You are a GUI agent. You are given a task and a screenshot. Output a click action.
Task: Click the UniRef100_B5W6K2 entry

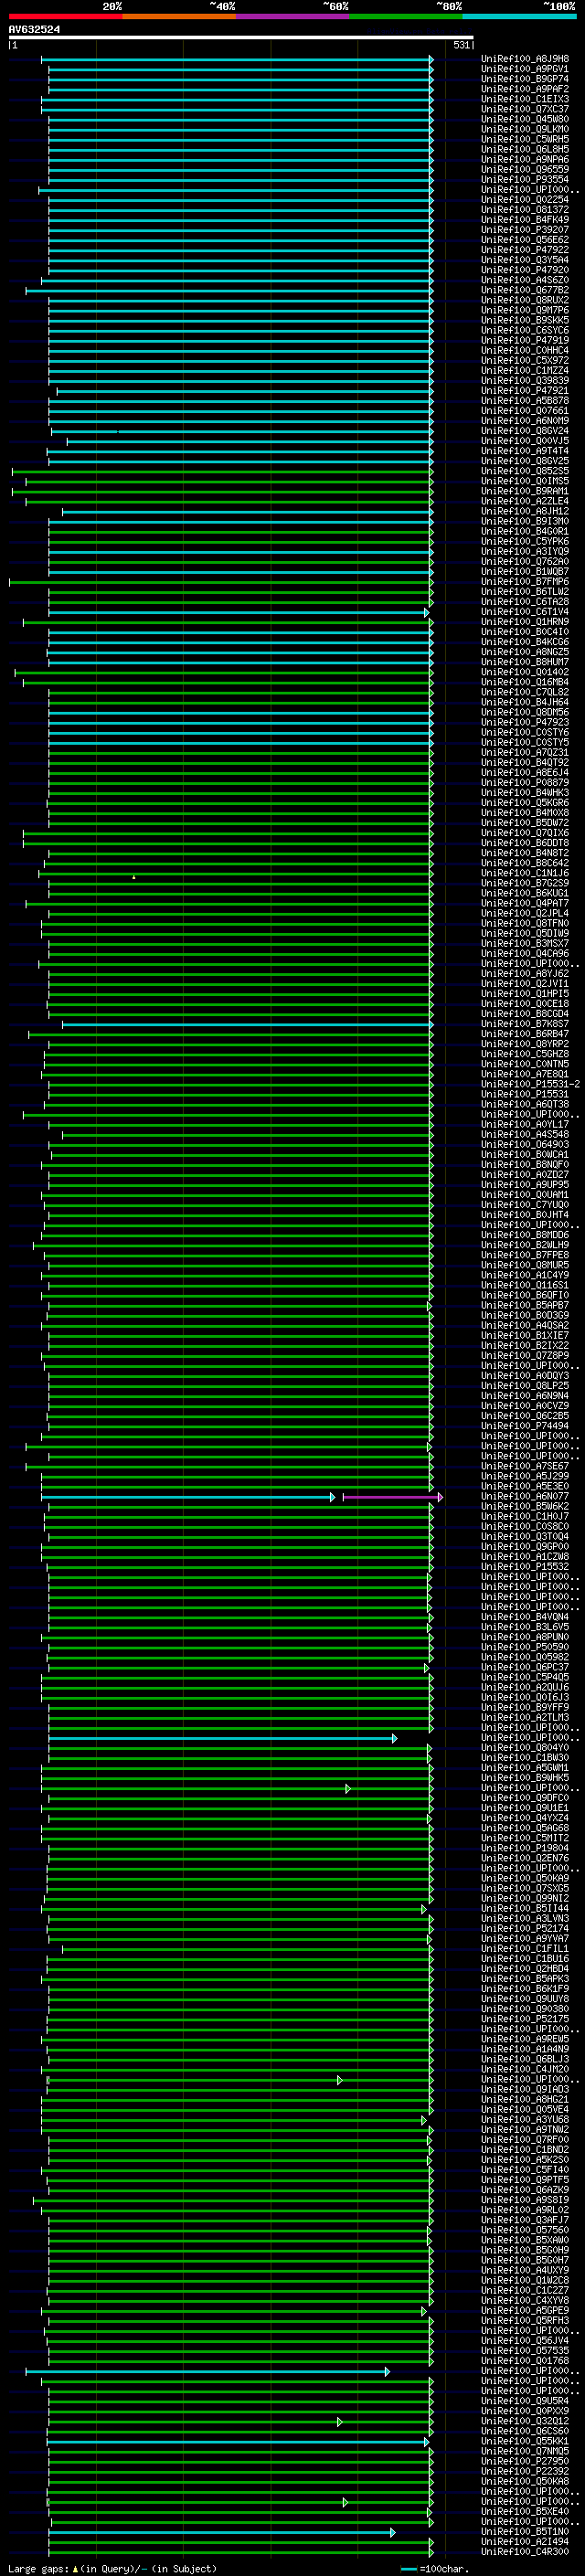click(x=525, y=1507)
